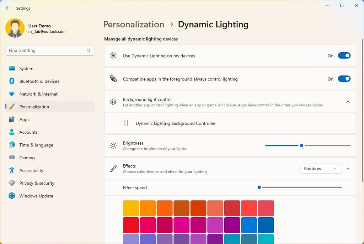Click the Dynamic Lighting sun icon
The image size is (364, 244).
click(113, 55)
